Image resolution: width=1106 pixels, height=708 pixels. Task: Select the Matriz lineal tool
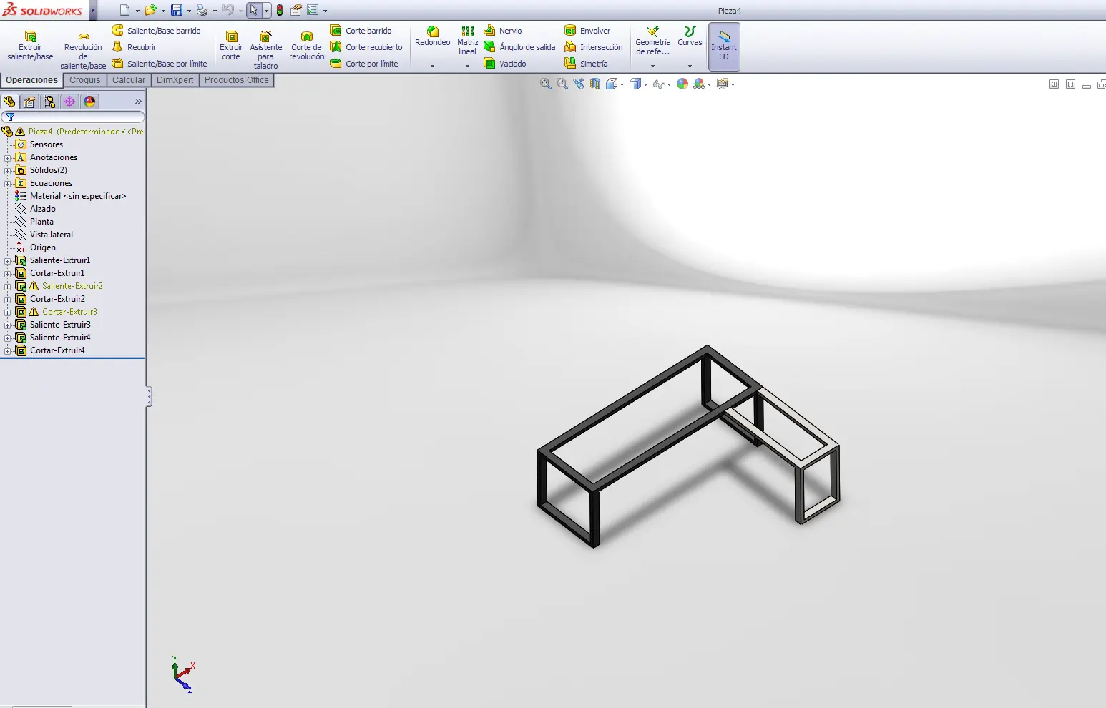[467, 41]
